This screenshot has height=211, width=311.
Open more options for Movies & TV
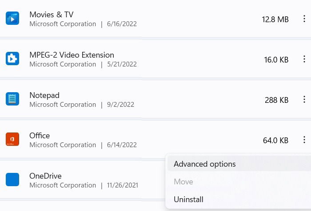pyautogui.click(x=304, y=19)
